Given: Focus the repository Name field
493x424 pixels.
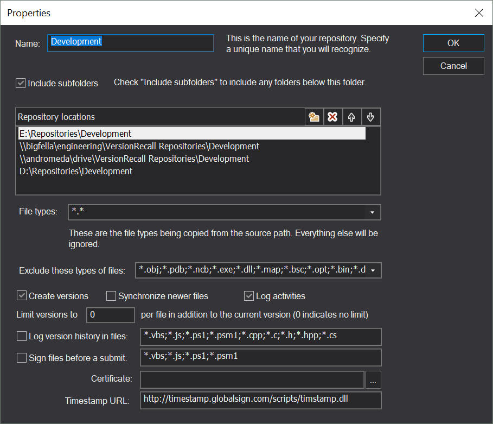Looking at the screenshot, I should pyautogui.click(x=131, y=43).
